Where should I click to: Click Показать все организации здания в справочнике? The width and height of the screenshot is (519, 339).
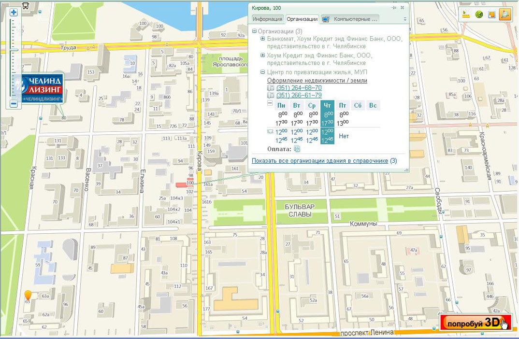[319, 161]
